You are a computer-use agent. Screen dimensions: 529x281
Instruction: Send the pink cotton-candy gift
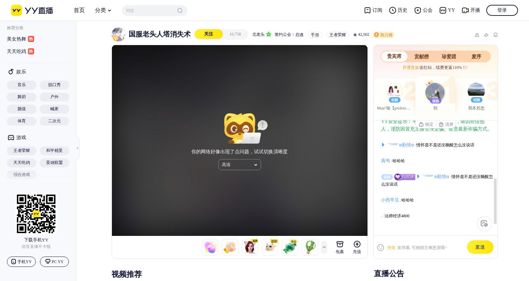click(210, 247)
